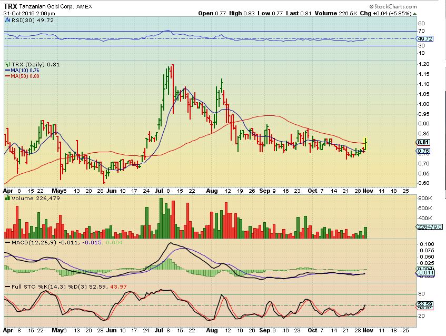Click the Aug label under the price chart
The height and width of the screenshot is (336, 446).
click(x=212, y=191)
